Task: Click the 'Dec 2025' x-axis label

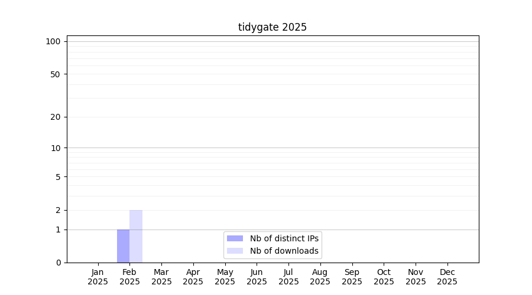Action: click(x=447, y=277)
